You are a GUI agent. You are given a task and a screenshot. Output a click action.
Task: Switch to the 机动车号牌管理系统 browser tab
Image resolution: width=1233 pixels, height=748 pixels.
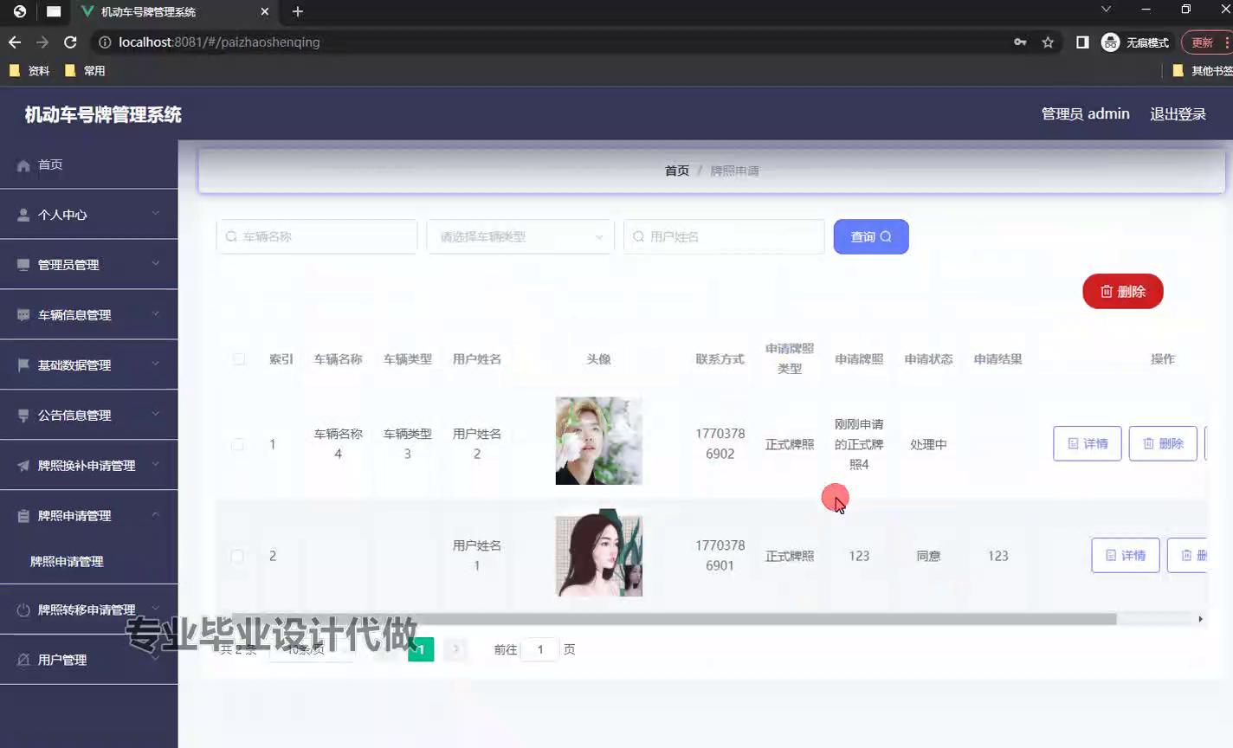[x=173, y=12]
